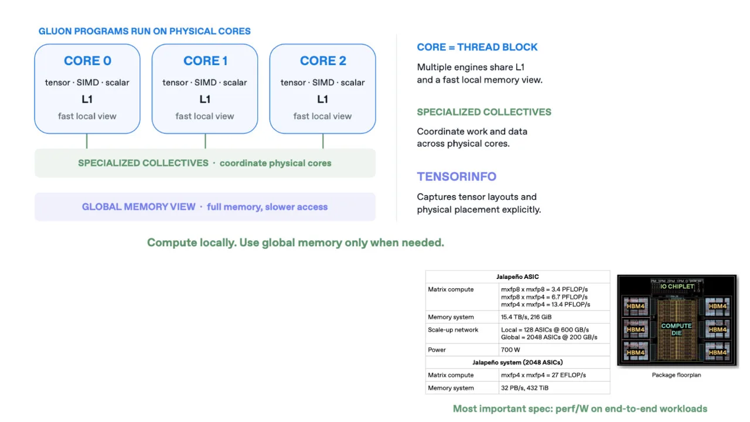Click "mxfp4 x mxfp4 = 13.4 PFLOP/s" value
The height and width of the screenshot is (422, 750).
546,304
